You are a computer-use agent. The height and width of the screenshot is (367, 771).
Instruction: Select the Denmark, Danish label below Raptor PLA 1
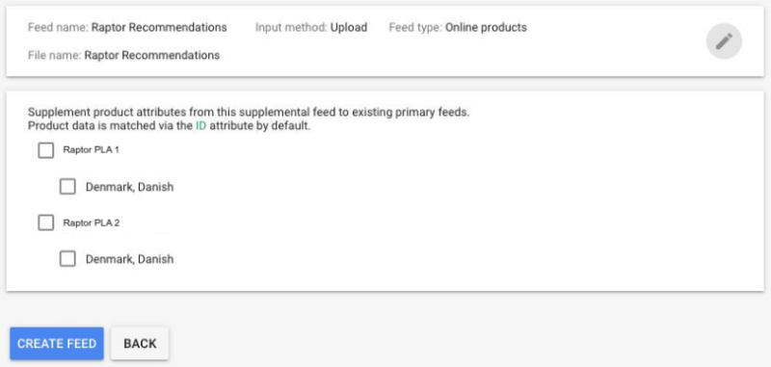(129, 187)
